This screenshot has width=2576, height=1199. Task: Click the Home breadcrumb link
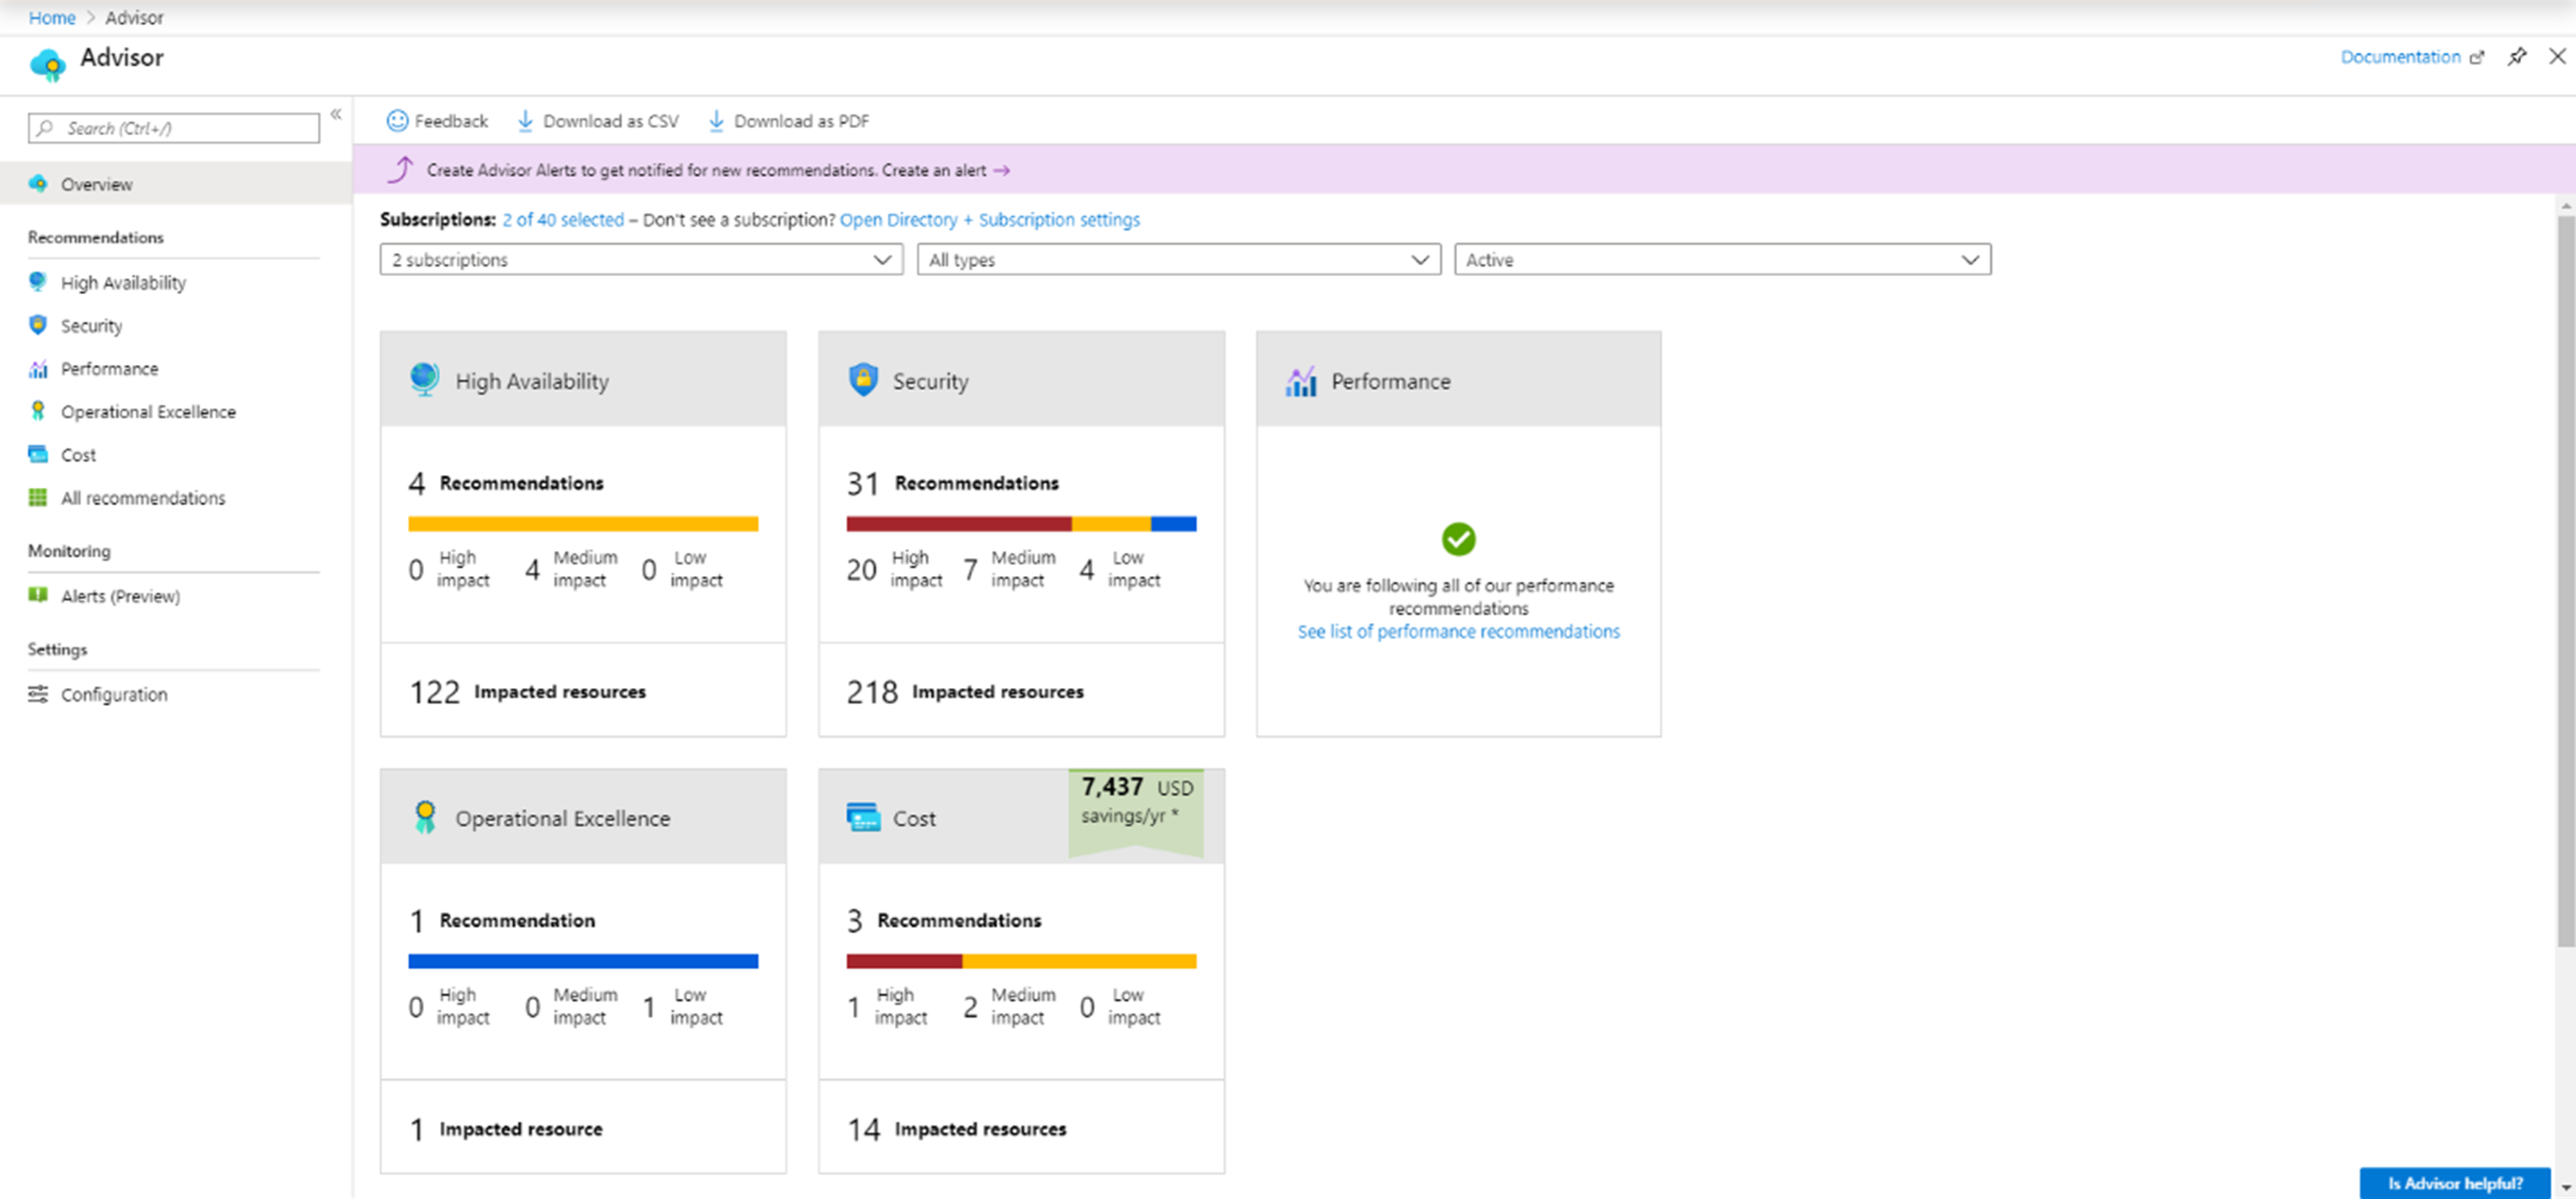pos(52,17)
